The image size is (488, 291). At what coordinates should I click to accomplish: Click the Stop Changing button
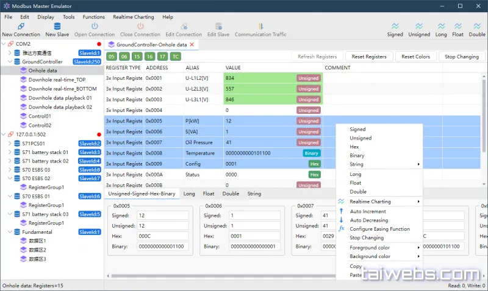(462, 57)
